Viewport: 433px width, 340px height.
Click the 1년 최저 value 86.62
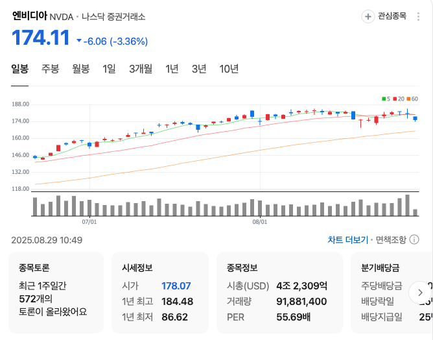coord(175,317)
